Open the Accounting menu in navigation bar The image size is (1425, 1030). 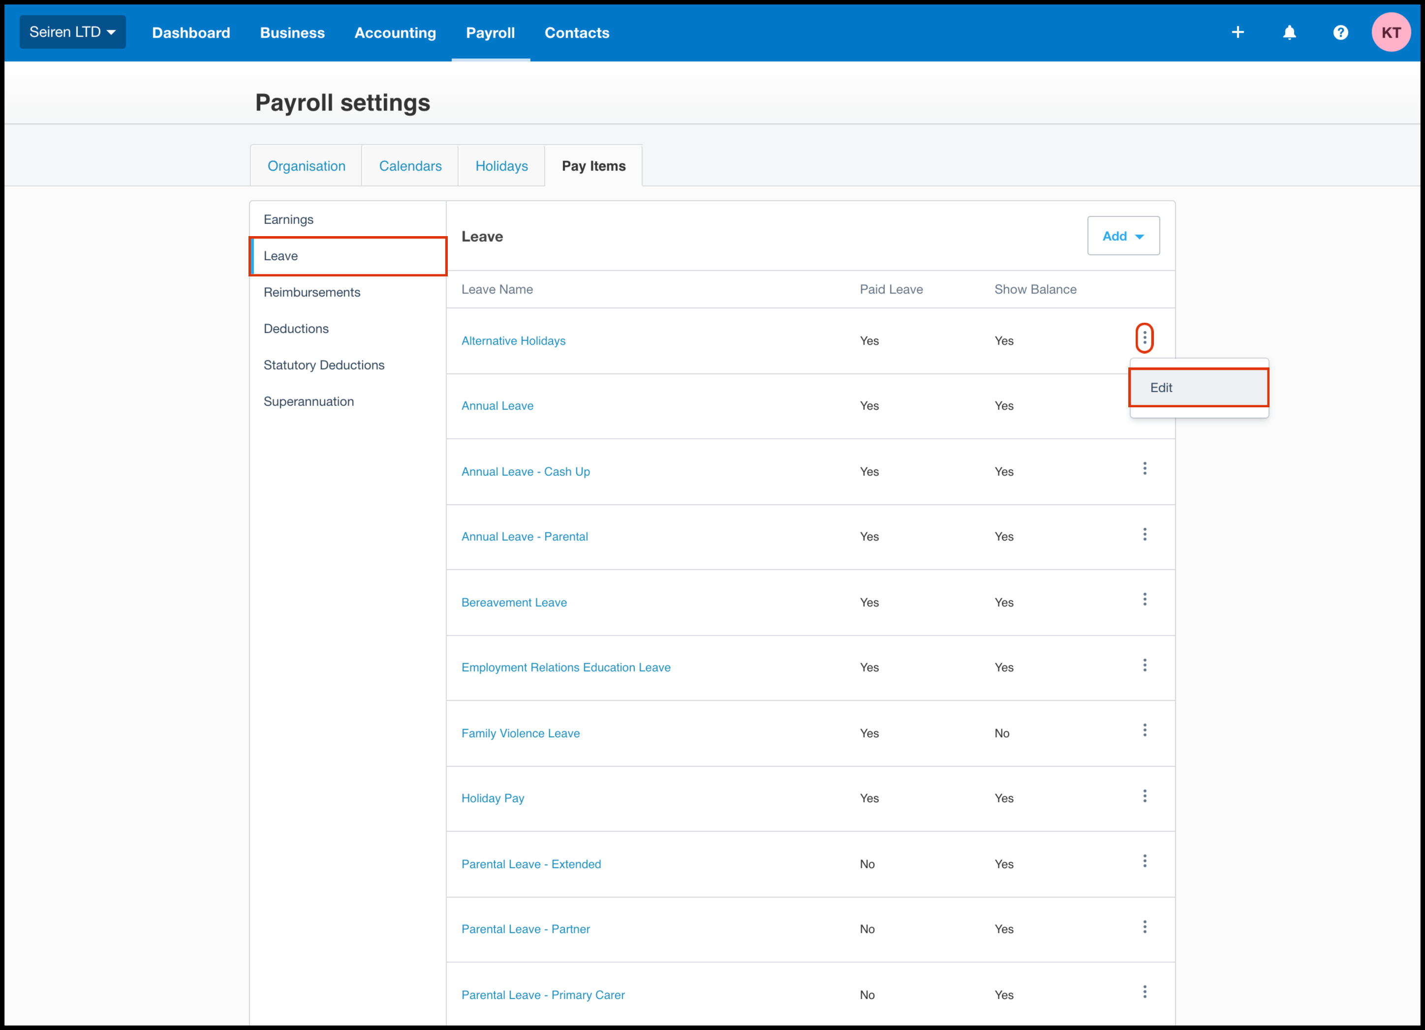[x=395, y=32]
